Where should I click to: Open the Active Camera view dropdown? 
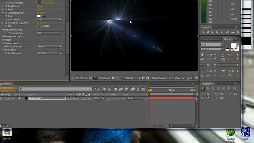160,78
